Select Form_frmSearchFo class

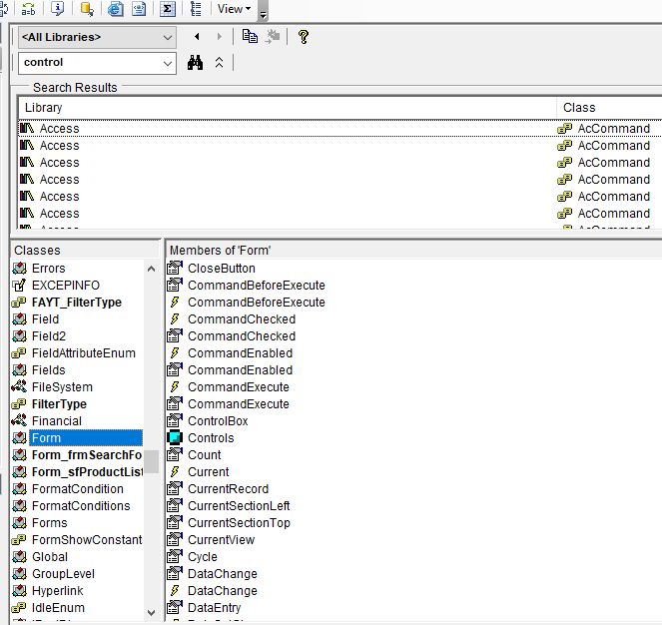click(87, 455)
